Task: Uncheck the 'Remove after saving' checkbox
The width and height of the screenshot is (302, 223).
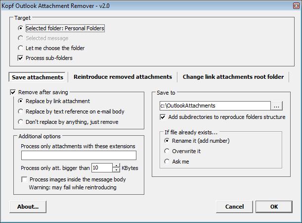Action: point(13,92)
